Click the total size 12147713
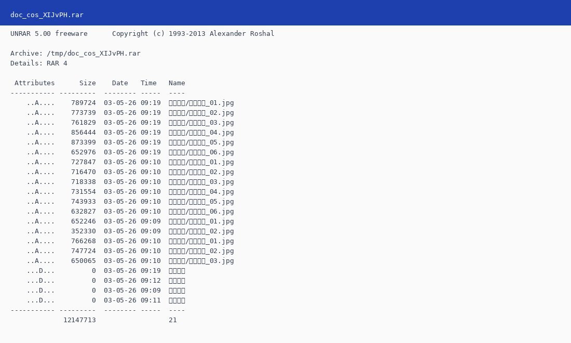The width and height of the screenshot is (571, 343). click(x=79, y=320)
